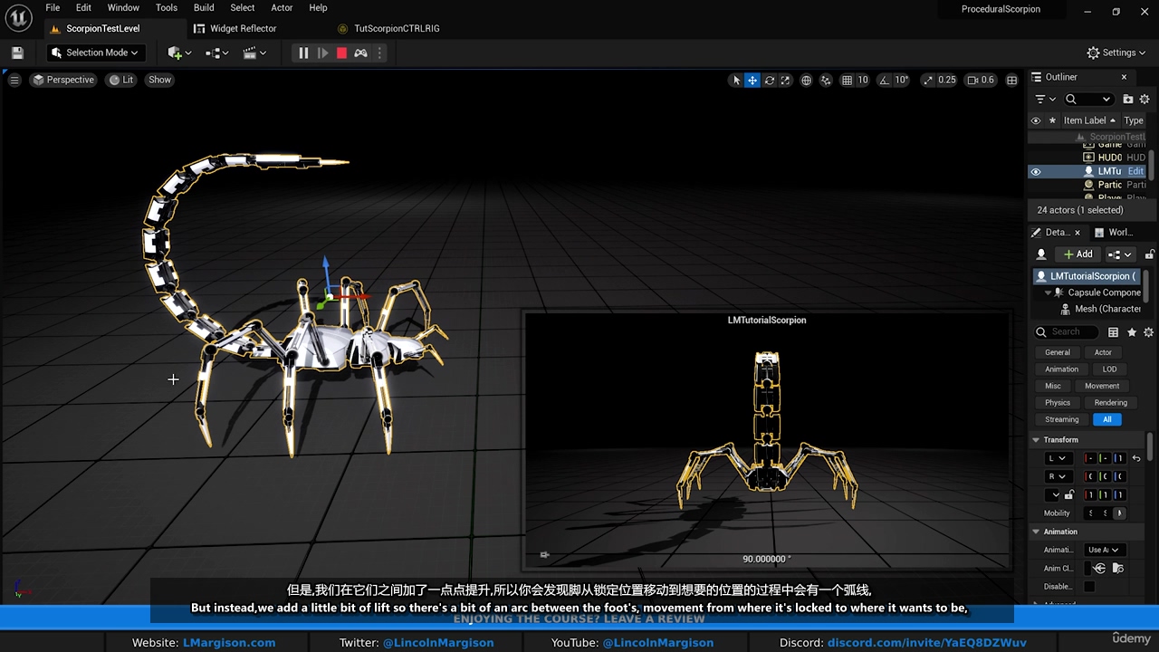Screen dimensions: 1159x652
Task: Change grid snap value 10
Action: coord(863,80)
